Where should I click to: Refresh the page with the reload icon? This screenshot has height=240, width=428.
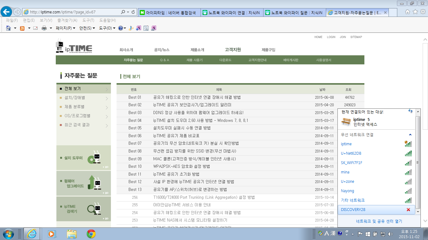point(133,12)
